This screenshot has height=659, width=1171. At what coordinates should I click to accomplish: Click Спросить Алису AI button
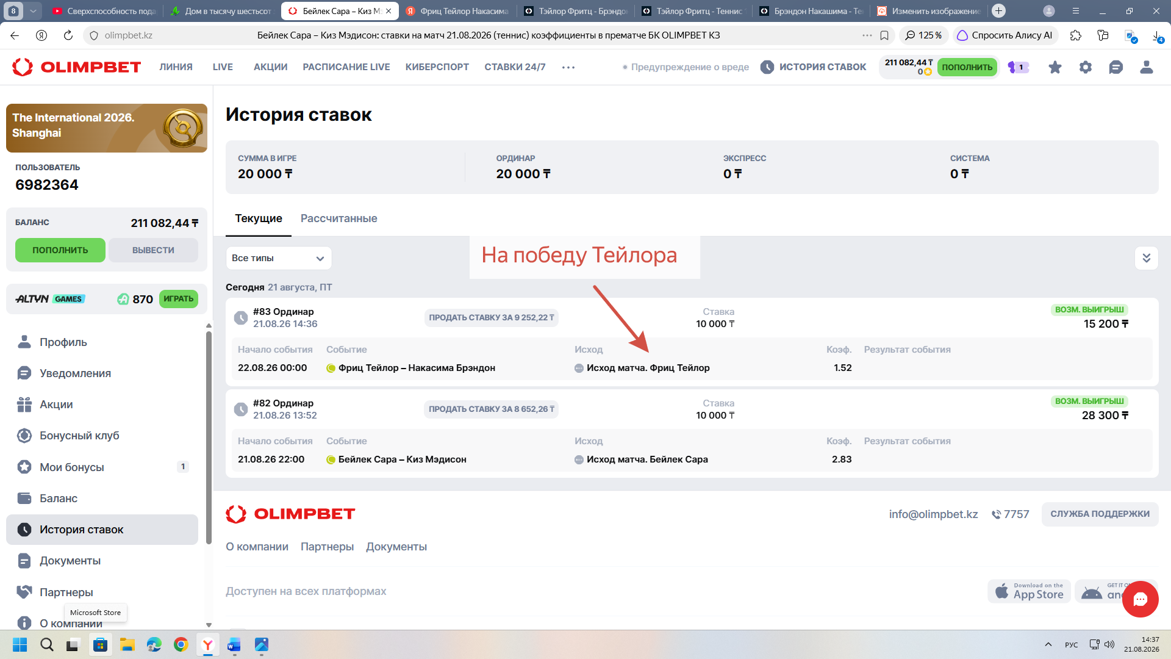1005,35
